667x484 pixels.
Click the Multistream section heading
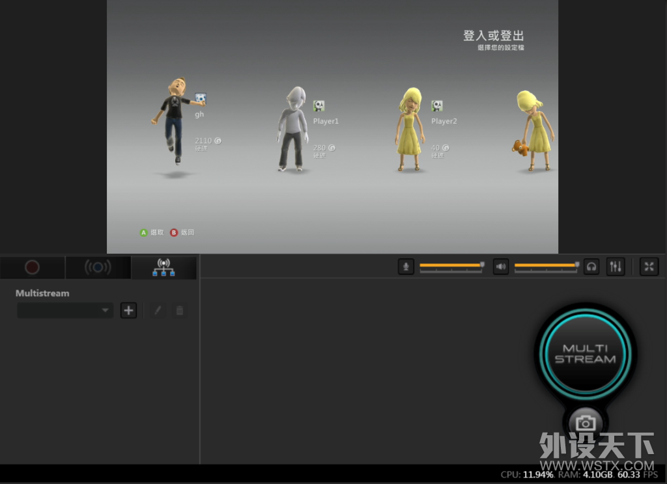click(x=42, y=293)
